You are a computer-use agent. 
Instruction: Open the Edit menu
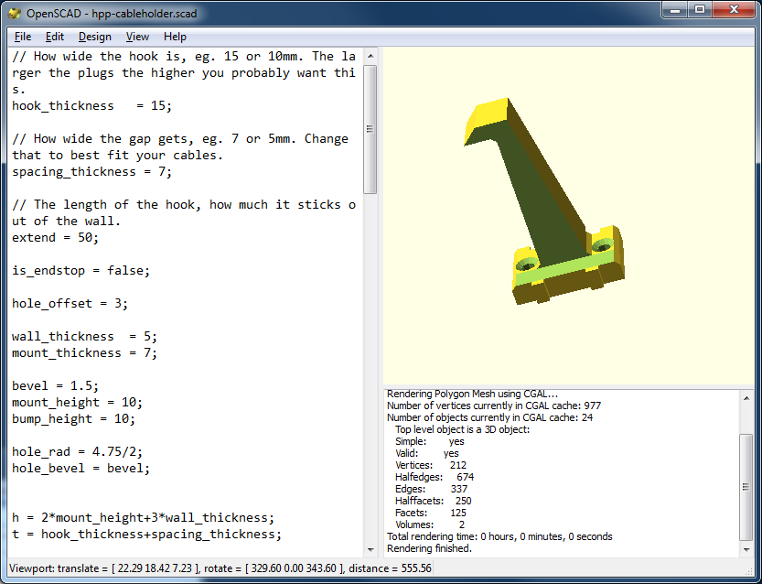point(55,37)
